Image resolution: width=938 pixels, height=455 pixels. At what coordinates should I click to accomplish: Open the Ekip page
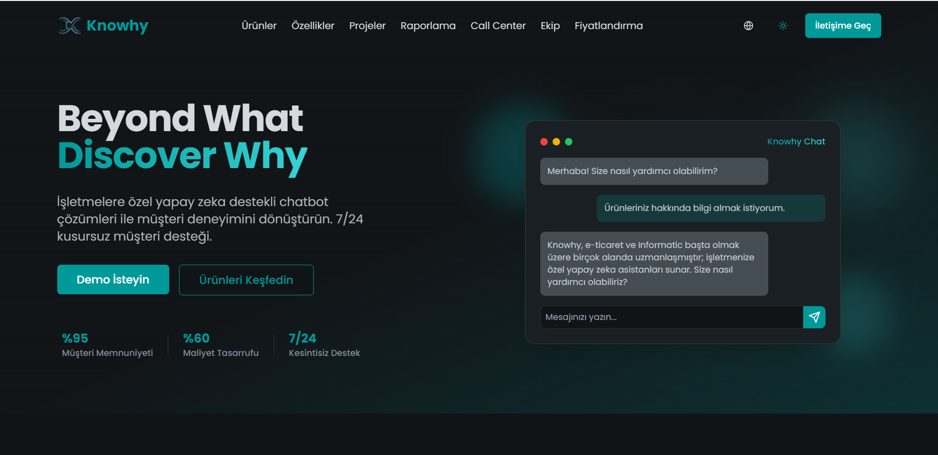coord(550,26)
